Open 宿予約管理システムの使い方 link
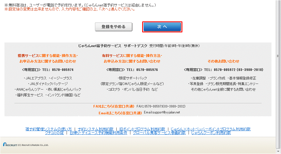 (x=49, y=129)
